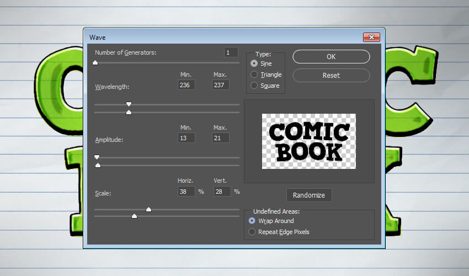Click the Wavelength Max field
The height and width of the screenshot is (276, 469).
click(x=221, y=85)
